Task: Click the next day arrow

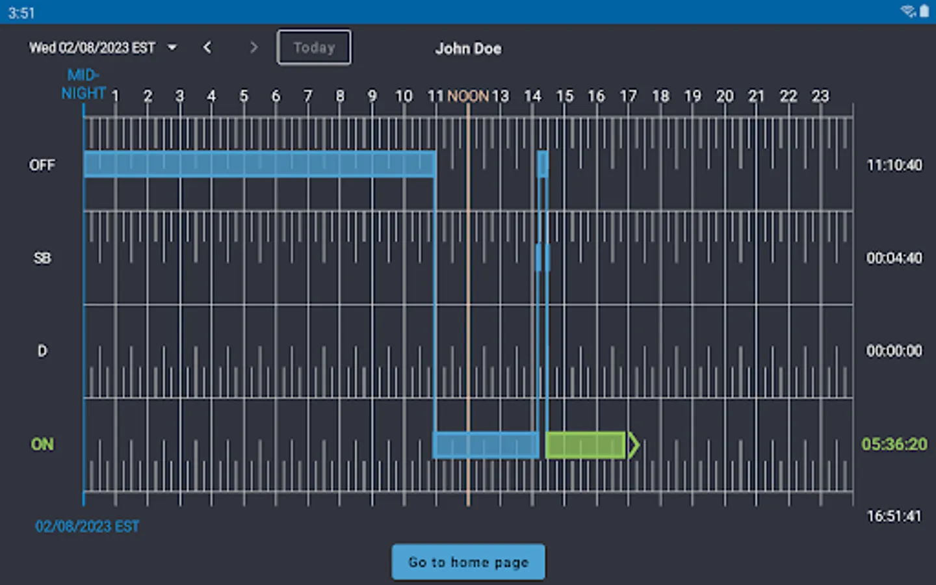Action: click(253, 47)
